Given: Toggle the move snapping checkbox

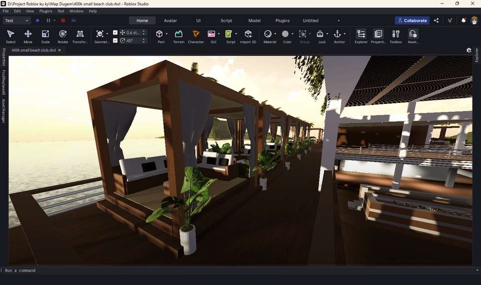Looking at the screenshot, I should pos(116,33).
